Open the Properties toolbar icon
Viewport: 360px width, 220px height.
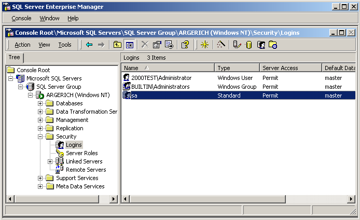(157, 45)
